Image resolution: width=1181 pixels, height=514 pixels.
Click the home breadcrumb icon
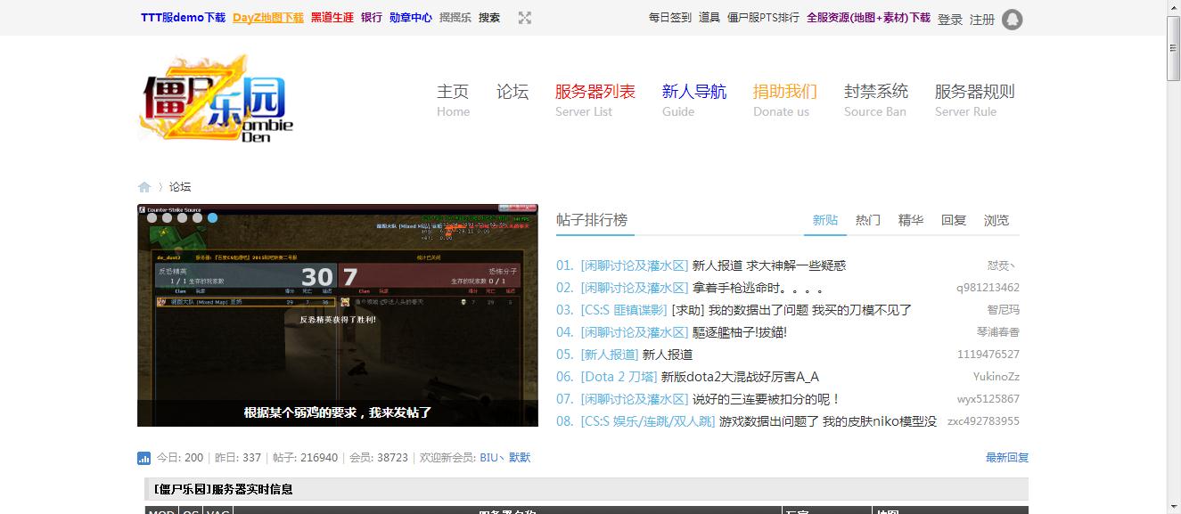[x=144, y=187]
